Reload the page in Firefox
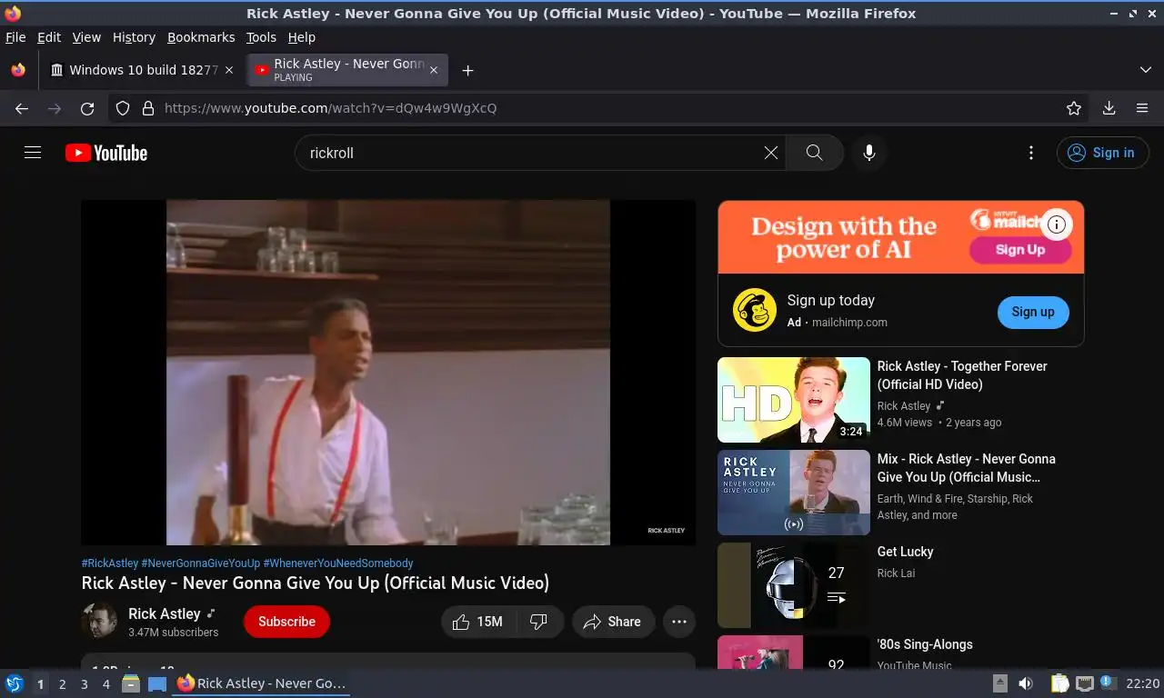Viewport: 1164px width, 698px height. [87, 108]
